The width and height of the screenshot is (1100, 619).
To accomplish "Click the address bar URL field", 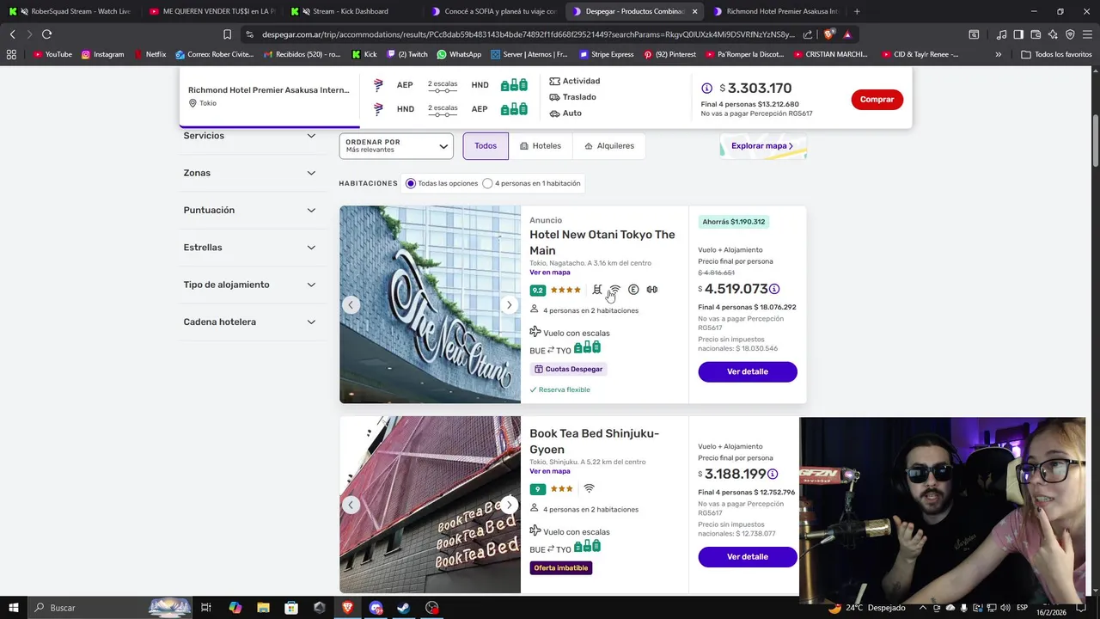I will (529, 34).
